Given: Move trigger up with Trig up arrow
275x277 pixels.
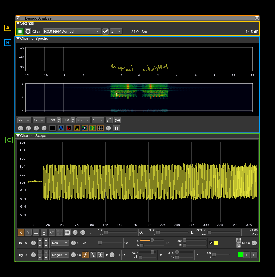Looking at the screenshot, I should point(46,252).
